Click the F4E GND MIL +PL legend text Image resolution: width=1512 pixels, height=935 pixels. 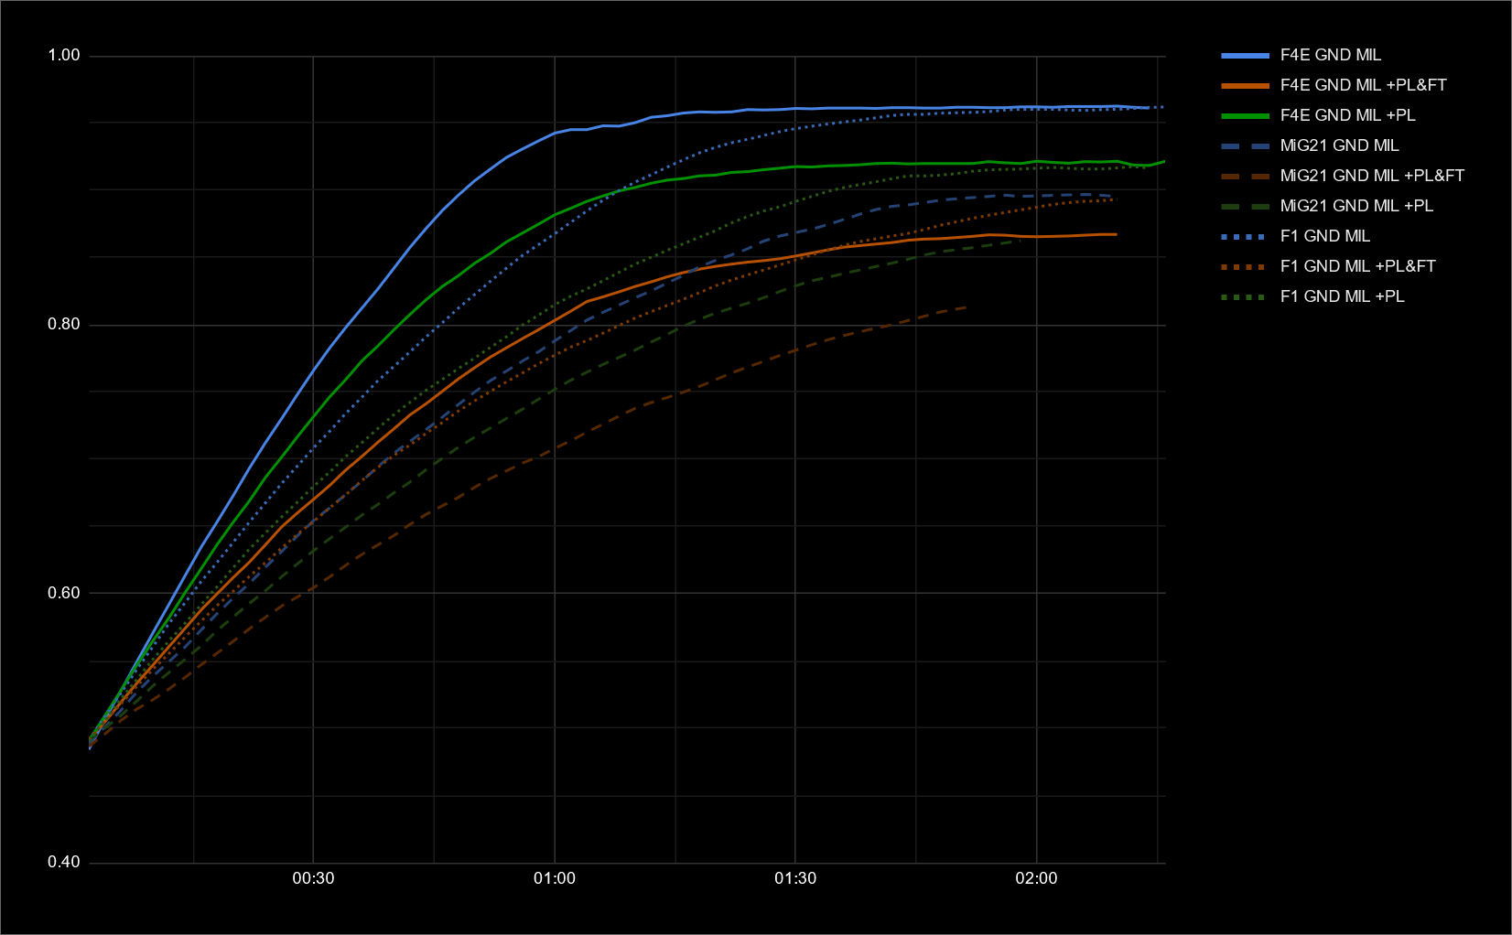pyautogui.click(x=1347, y=115)
